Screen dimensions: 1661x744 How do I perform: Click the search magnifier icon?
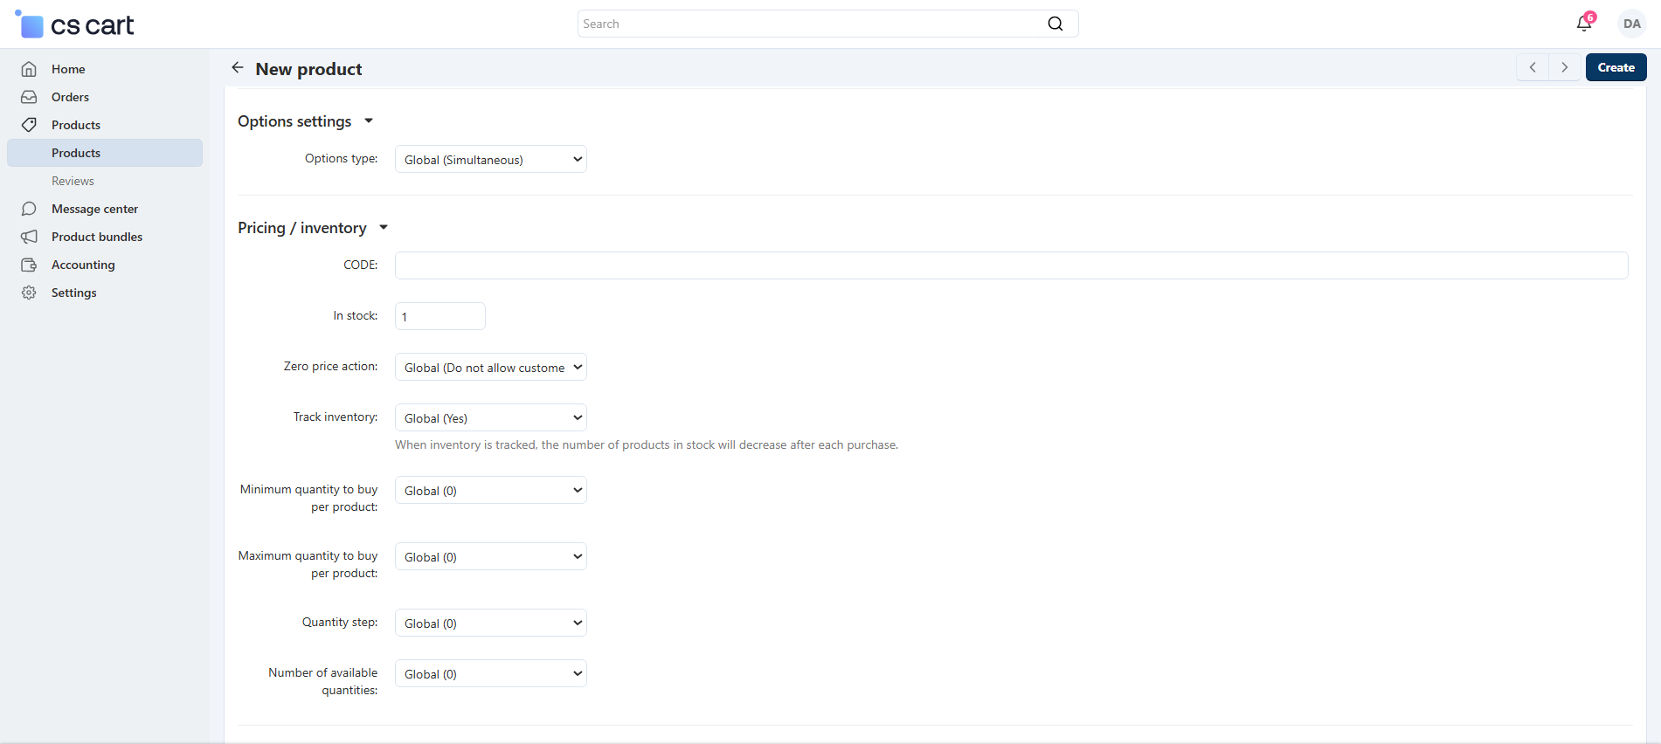1055,24
